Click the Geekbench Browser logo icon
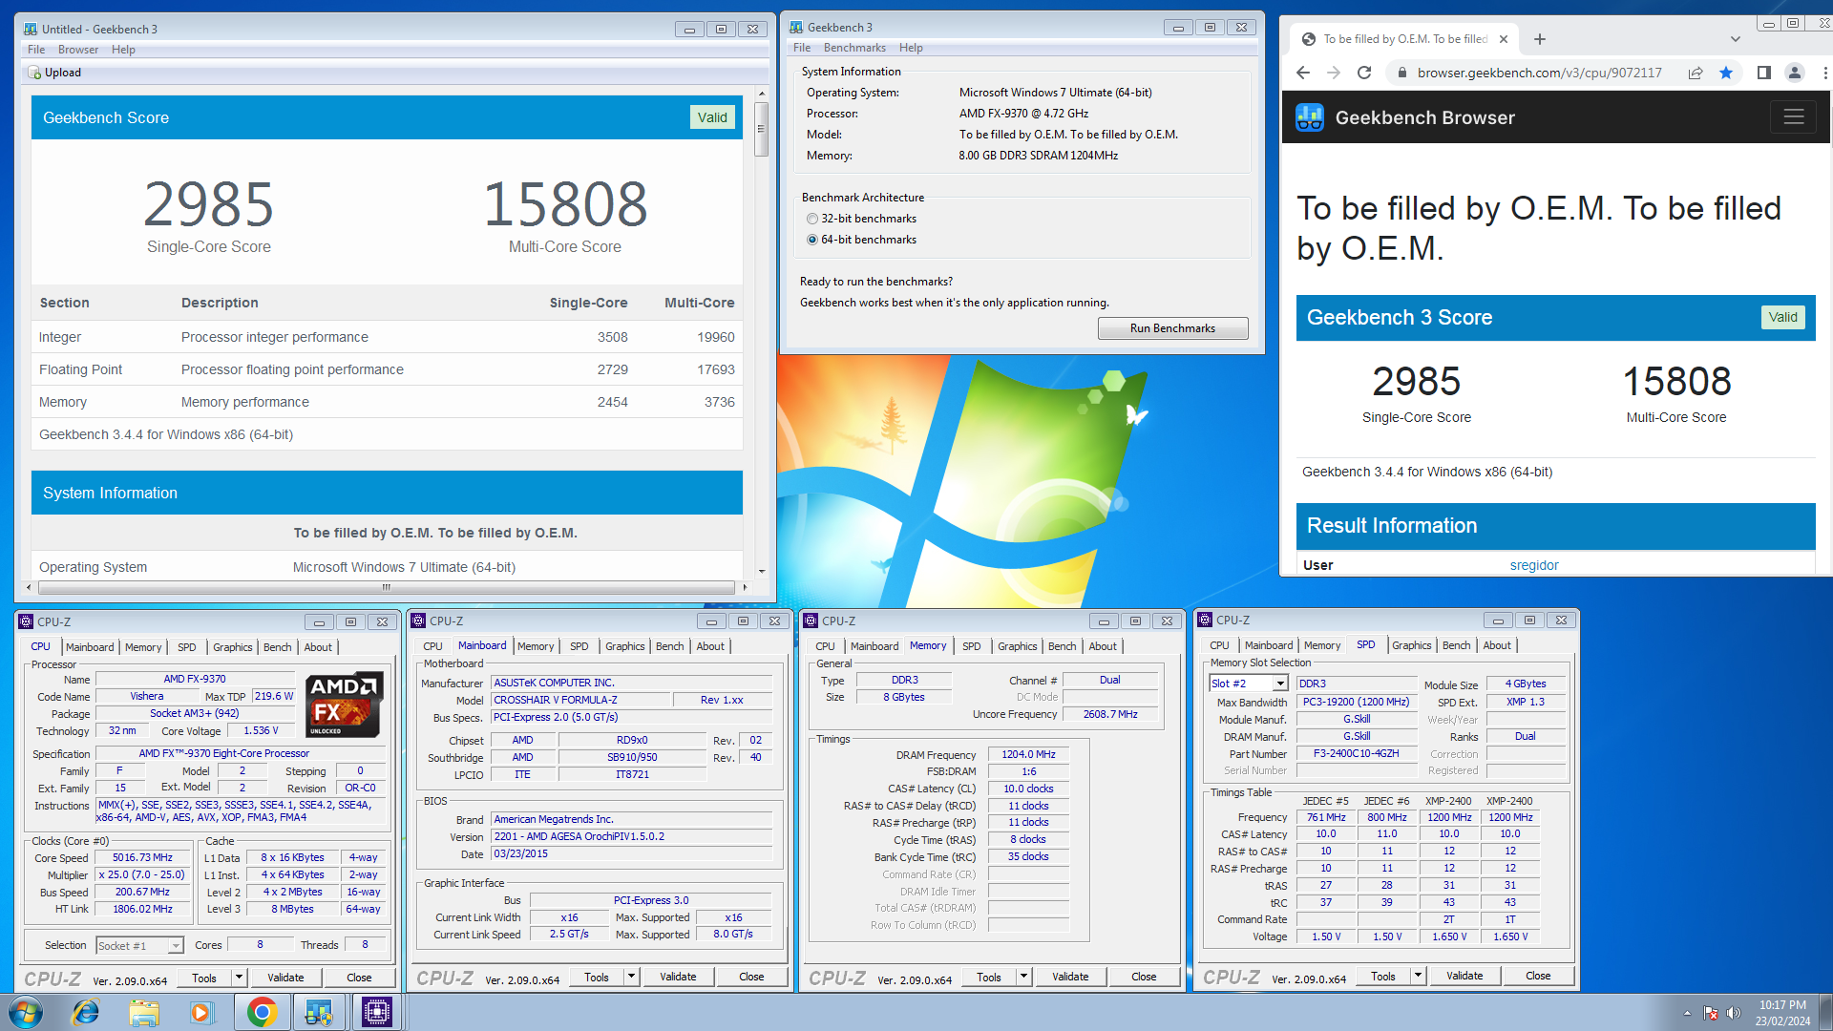The height and width of the screenshot is (1031, 1833). click(1310, 117)
